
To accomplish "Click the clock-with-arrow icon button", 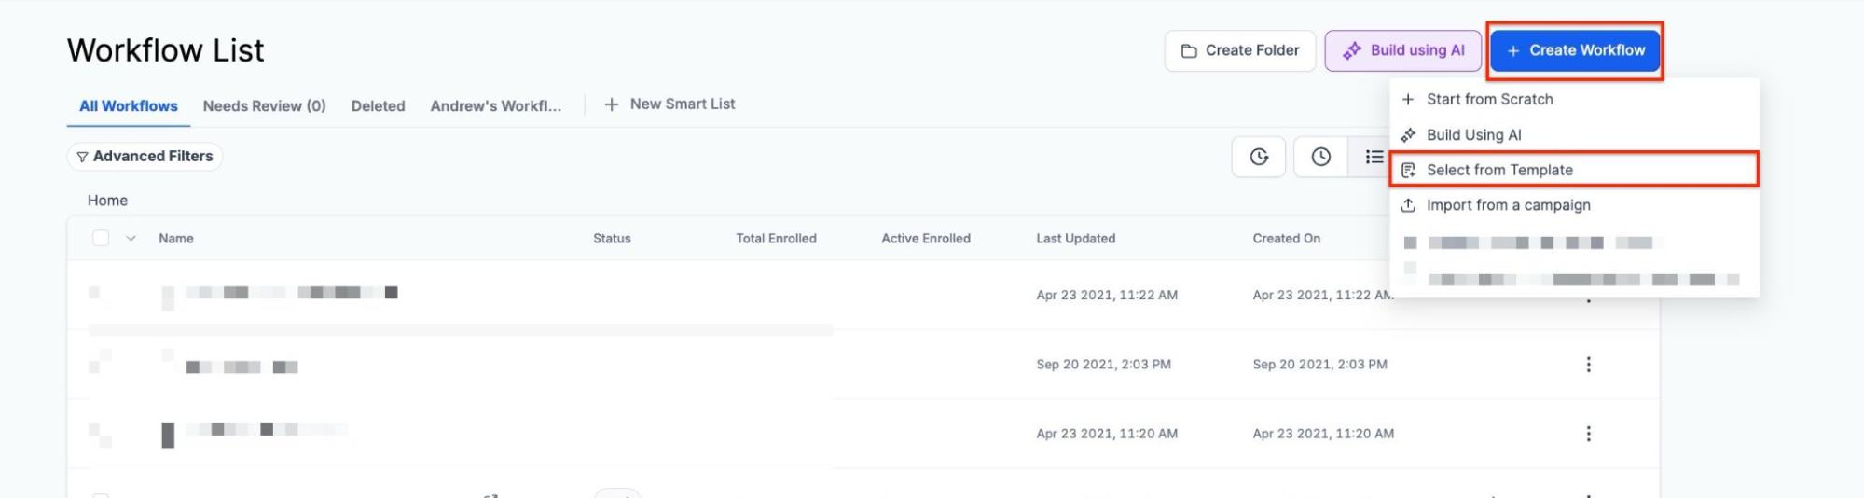I will (x=1259, y=157).
